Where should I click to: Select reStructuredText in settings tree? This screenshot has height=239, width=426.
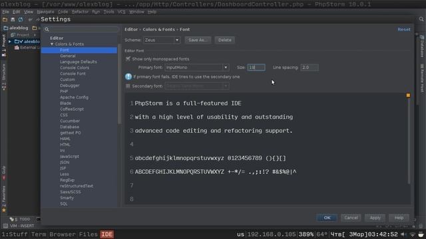tap(77, 186)
